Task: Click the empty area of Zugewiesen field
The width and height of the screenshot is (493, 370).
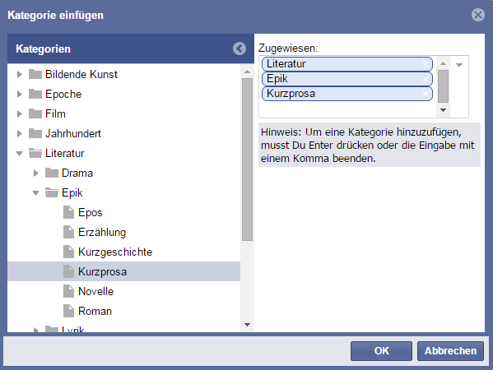Action: pos(347,109)
